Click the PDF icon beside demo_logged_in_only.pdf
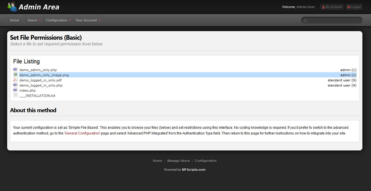 15,80
